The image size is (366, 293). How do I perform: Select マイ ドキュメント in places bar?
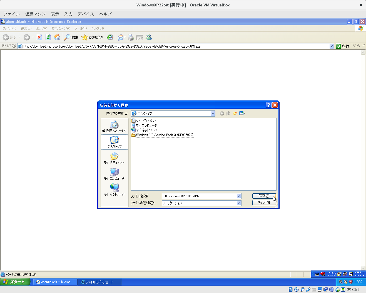tap(114, 158)
